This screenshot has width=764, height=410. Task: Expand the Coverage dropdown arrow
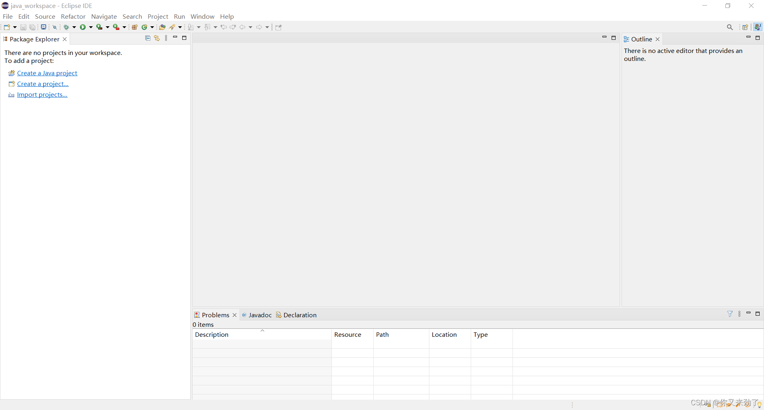click(108, 27)
